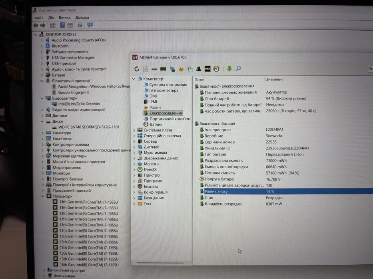
Task: Click the scan for hardware changes monitor icon
Action: pyautogui.click(x=90, y=25)
